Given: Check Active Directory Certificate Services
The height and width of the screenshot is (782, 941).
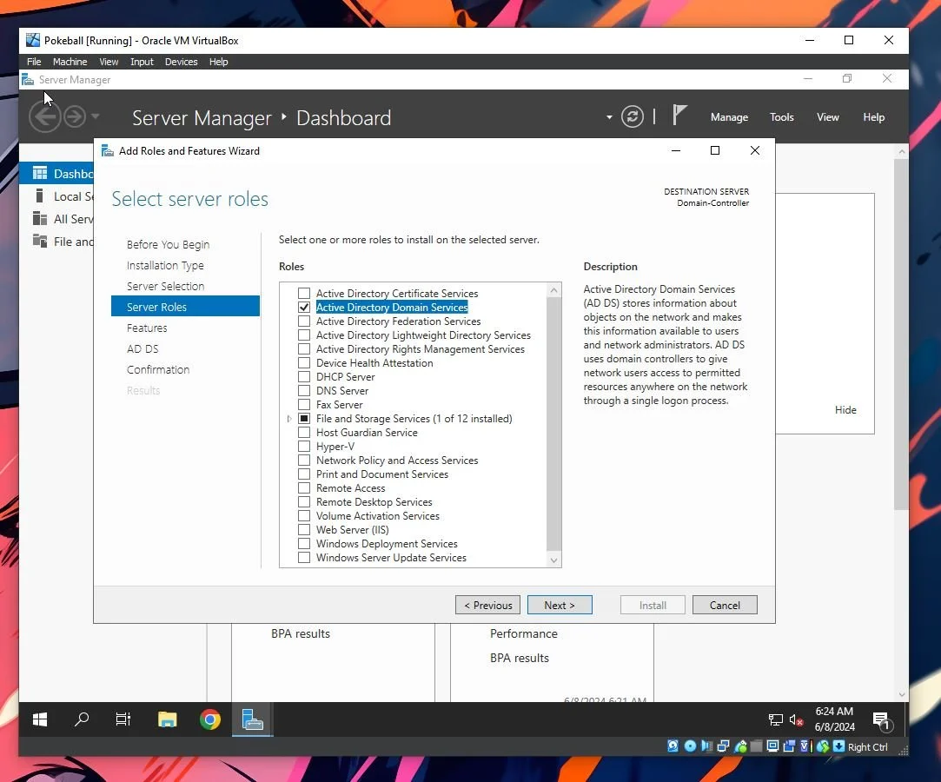Looking at the screenshot, I should coord(304,294).
